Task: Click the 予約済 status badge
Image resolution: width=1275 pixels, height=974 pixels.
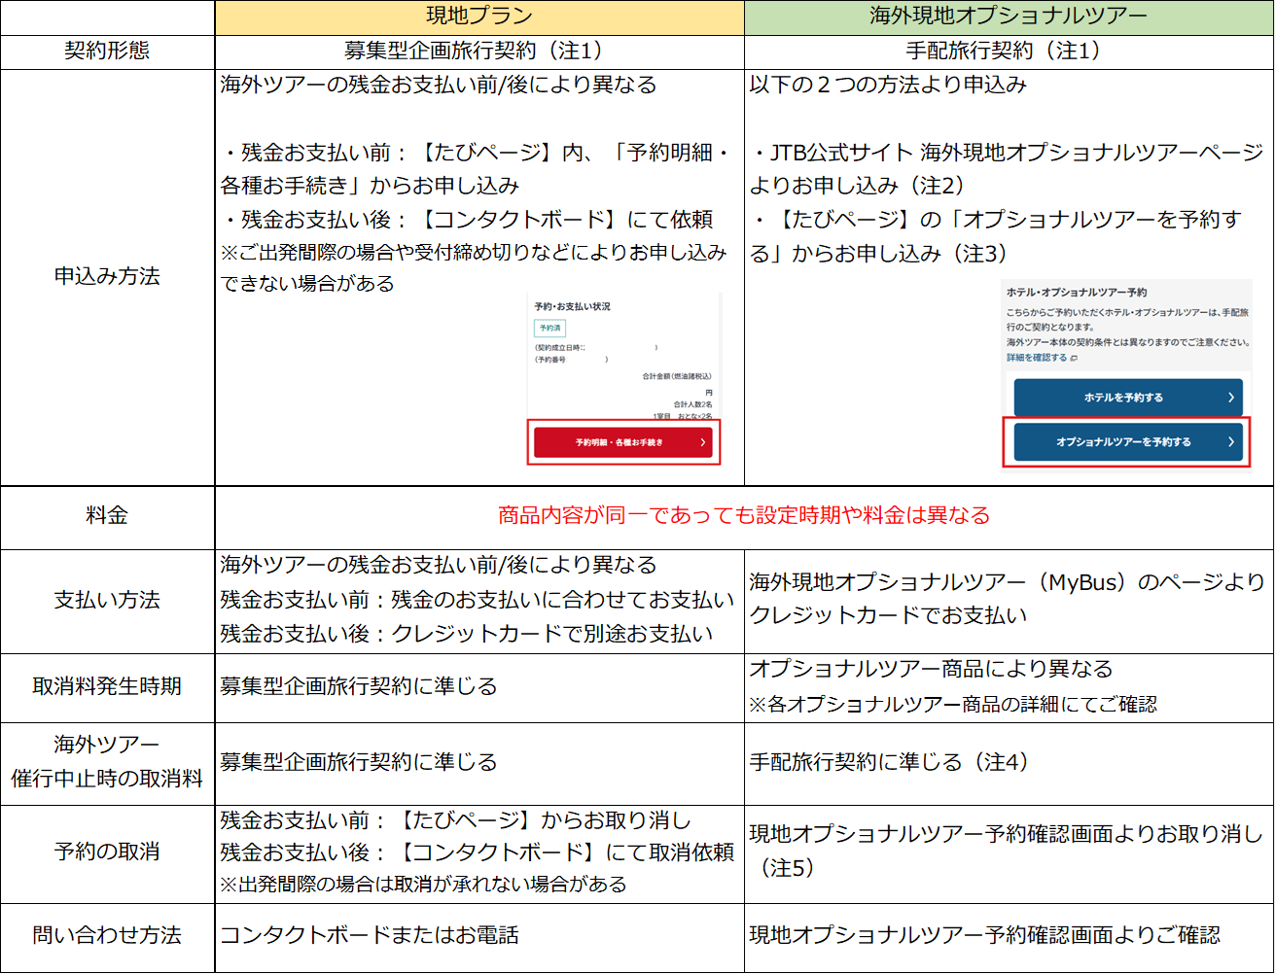Action: 550,329
